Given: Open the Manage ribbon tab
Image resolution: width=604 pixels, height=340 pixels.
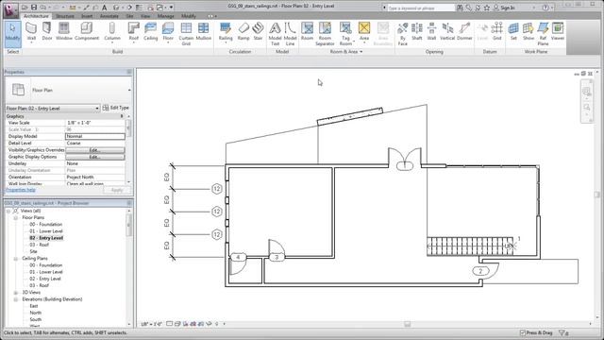Looking at the screenshot, I should (x=166, y=16).
